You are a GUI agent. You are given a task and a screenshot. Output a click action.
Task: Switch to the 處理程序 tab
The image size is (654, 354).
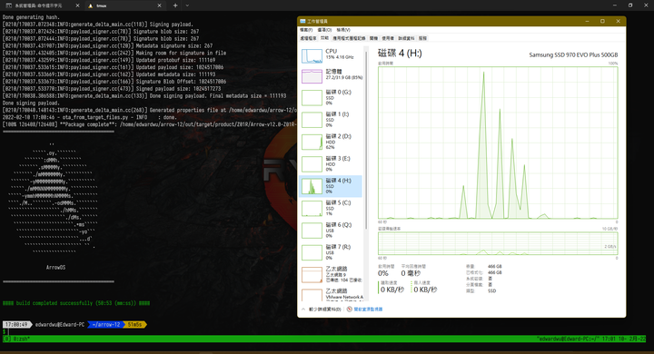[x=308, y=38]
